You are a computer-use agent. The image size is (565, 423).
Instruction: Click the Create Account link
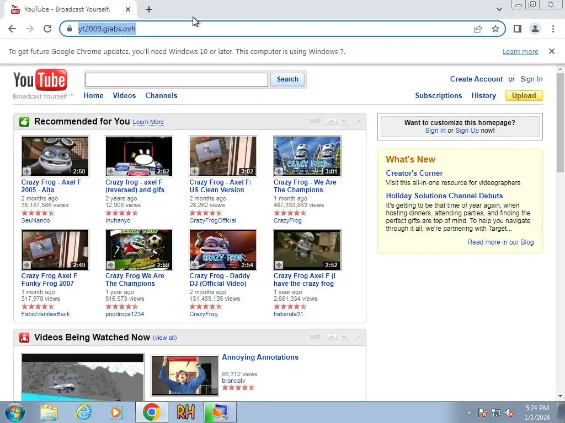click(x=476, y=79)
